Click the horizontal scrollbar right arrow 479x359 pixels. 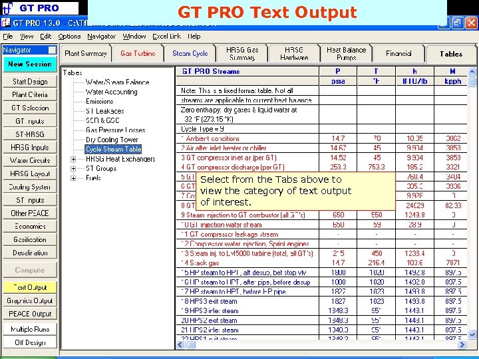click(x=462, y=344)
